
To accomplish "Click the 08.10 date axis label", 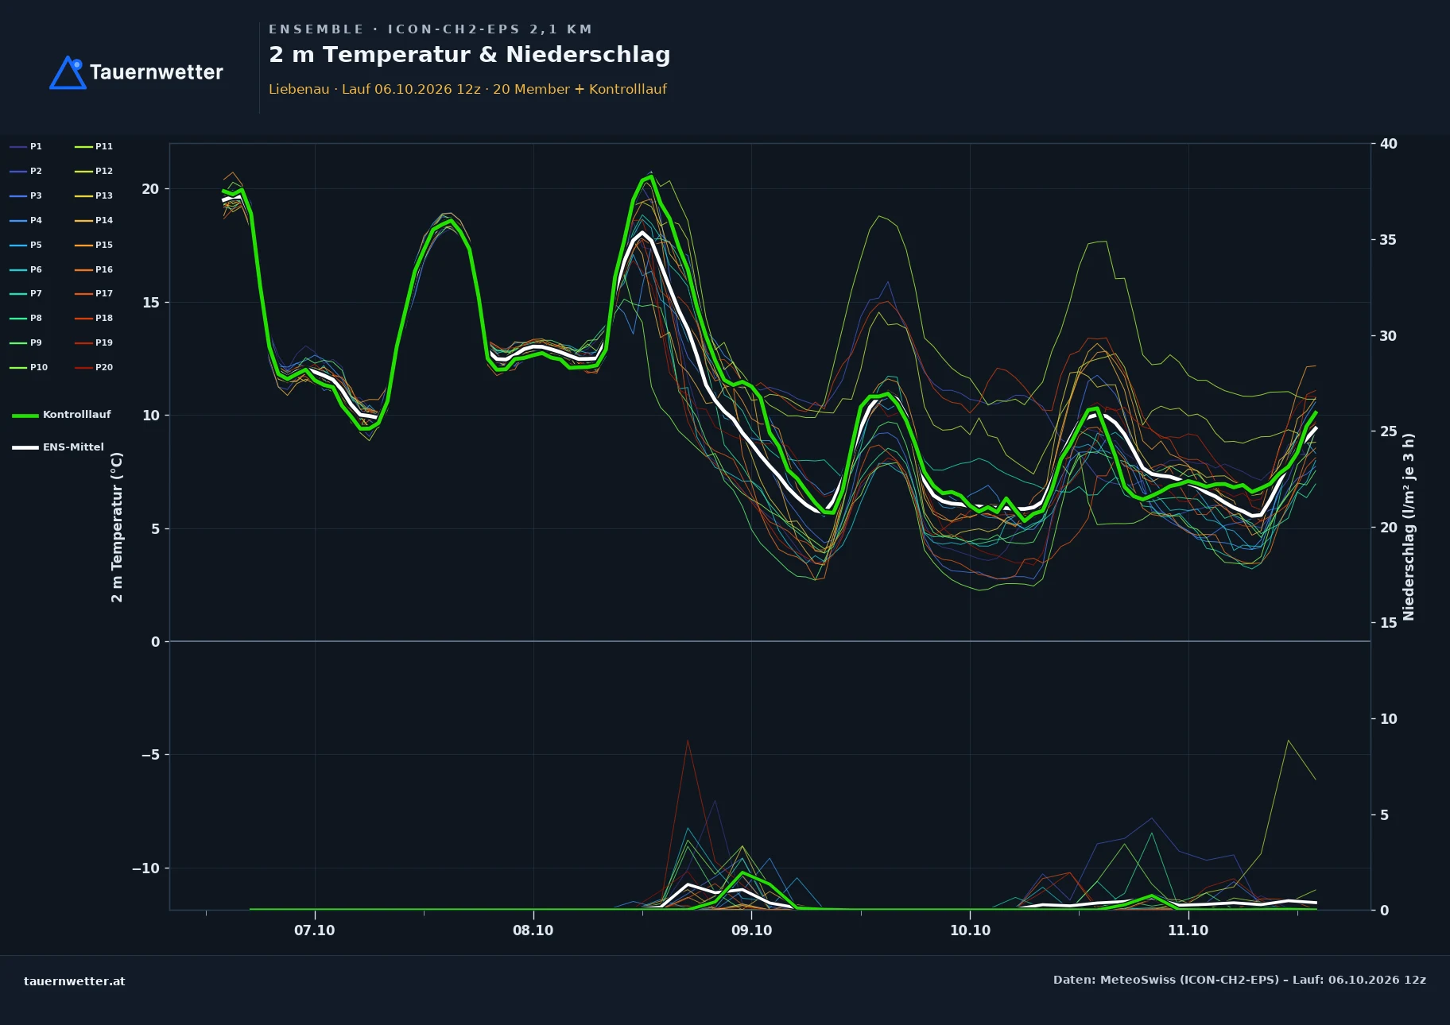I will pos(533,930).
